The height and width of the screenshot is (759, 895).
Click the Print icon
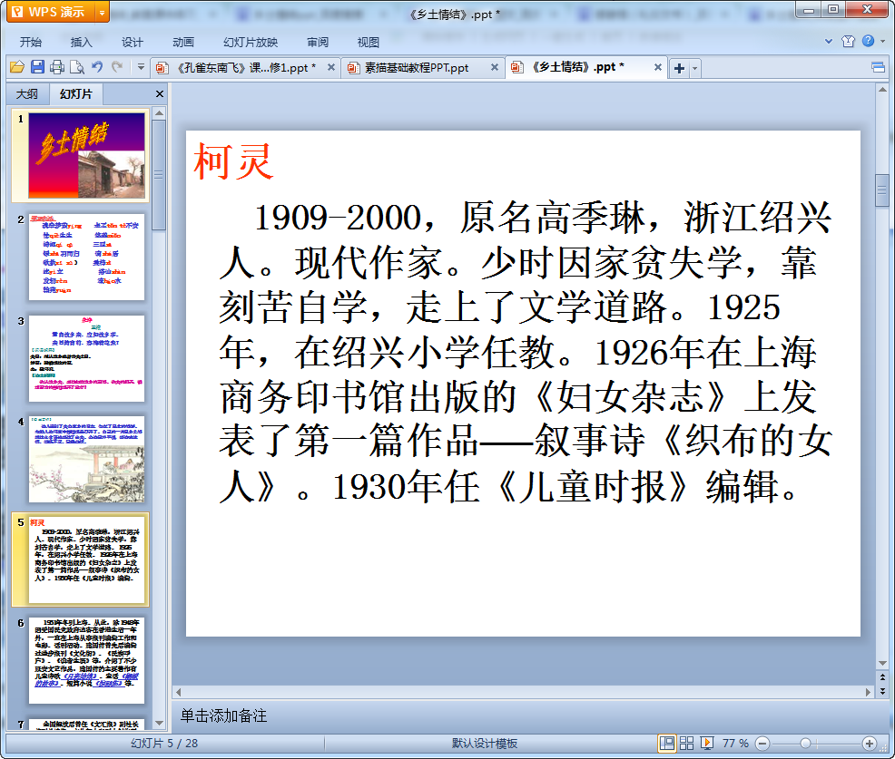coord(57,67)
